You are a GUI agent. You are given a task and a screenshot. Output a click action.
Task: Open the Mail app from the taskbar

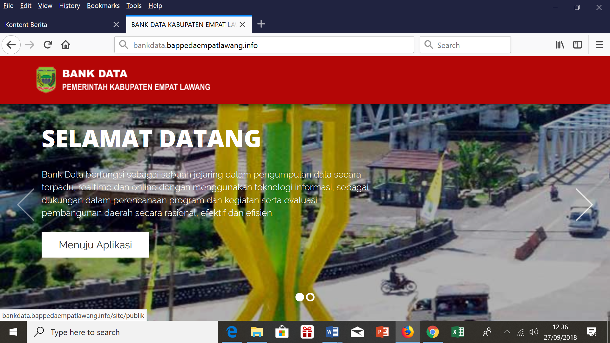tap(357, 332)
